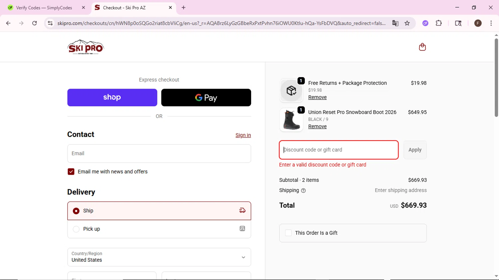
Task: Remove Union Reset Pro Snowboard Boot
Action: pos(317,127)
